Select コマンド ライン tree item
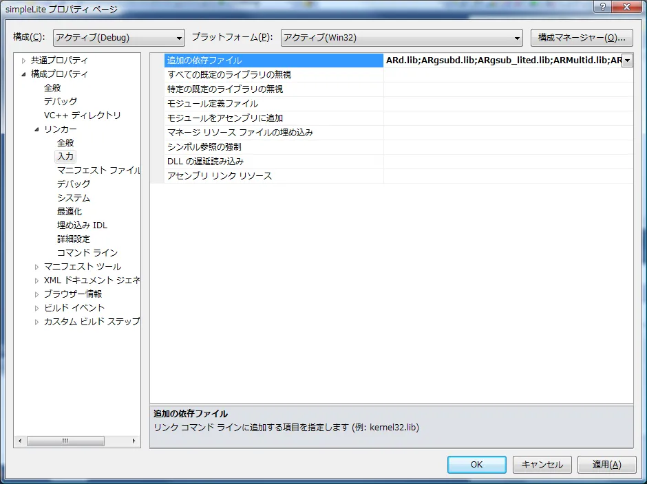 tap(87, 253)
